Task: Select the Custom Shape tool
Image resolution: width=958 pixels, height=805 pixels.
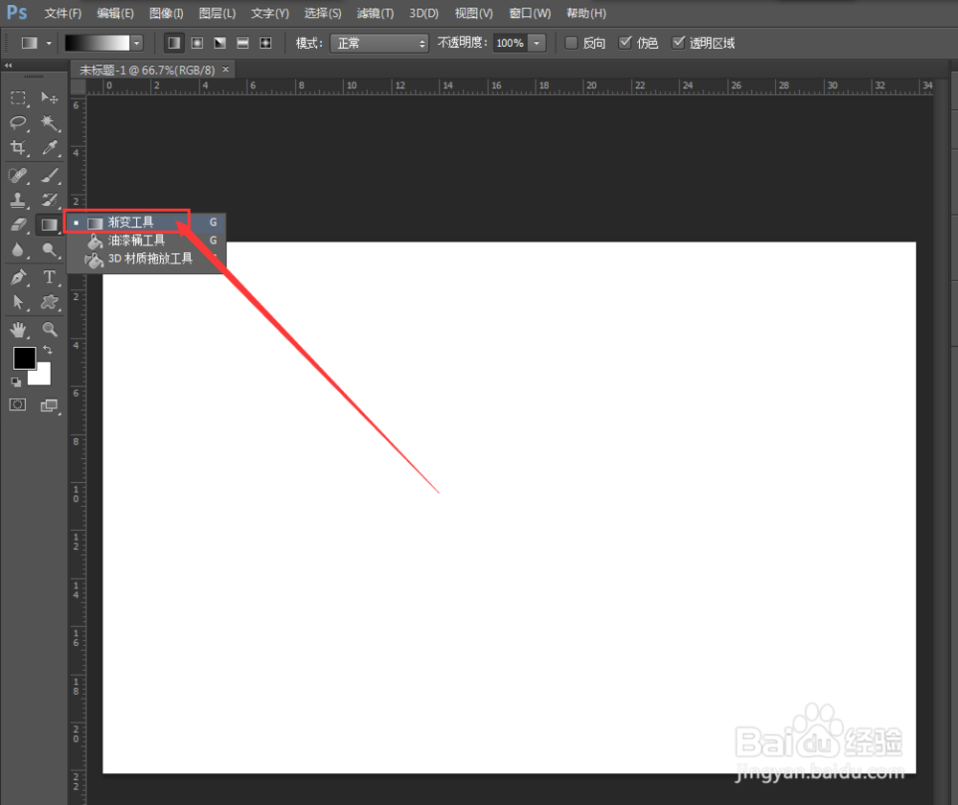Action: point(50,302)
